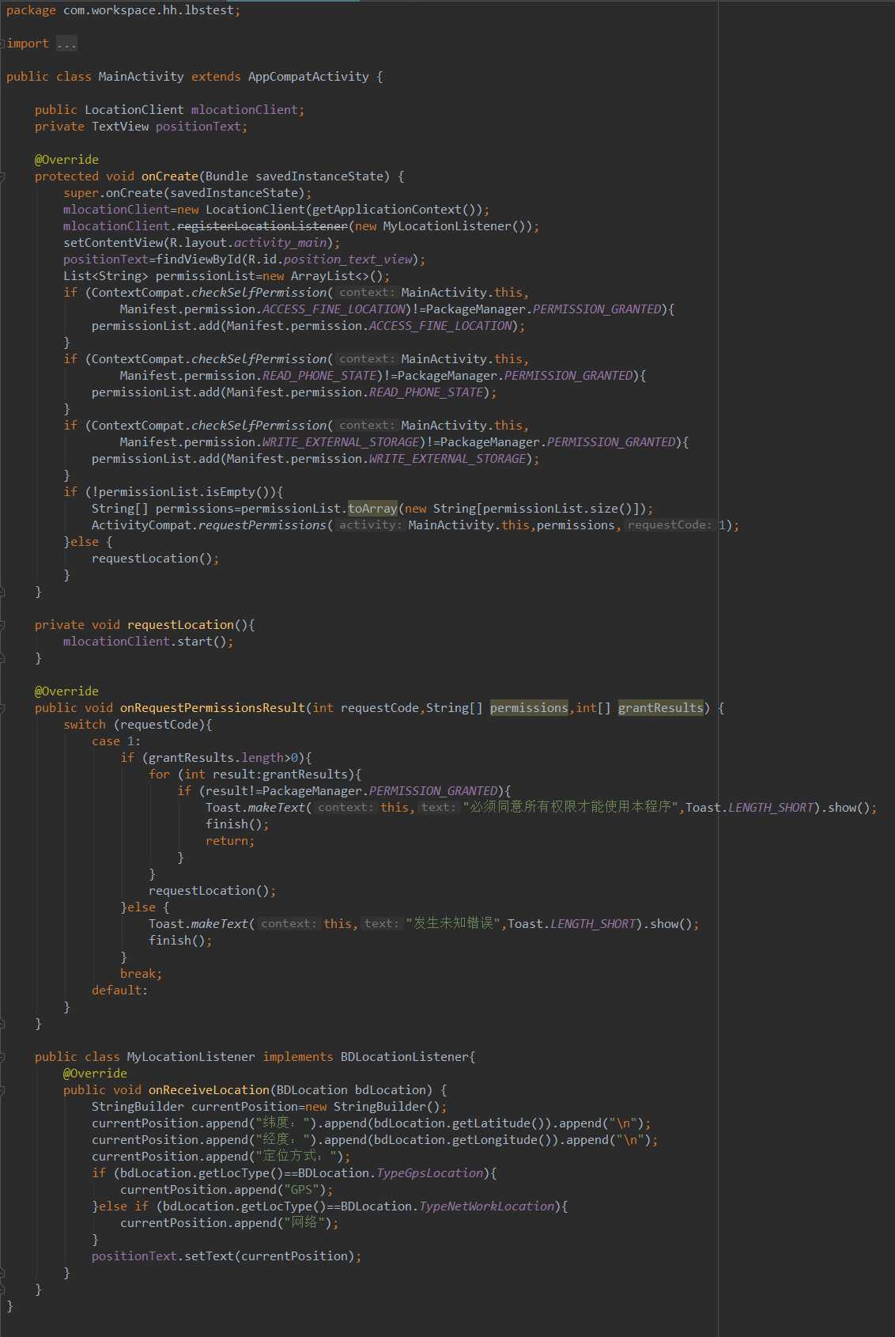Click the "GPS" string literal

pos(301,1190)
